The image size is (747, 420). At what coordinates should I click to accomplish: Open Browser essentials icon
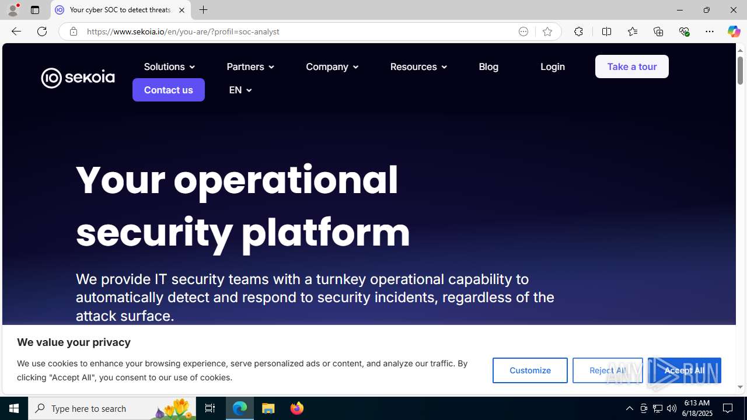[684, 32]
